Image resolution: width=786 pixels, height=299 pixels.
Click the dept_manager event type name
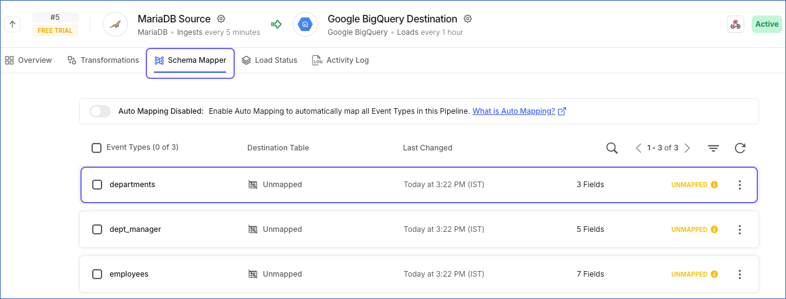pyautogui.click(x=135, y=229)
